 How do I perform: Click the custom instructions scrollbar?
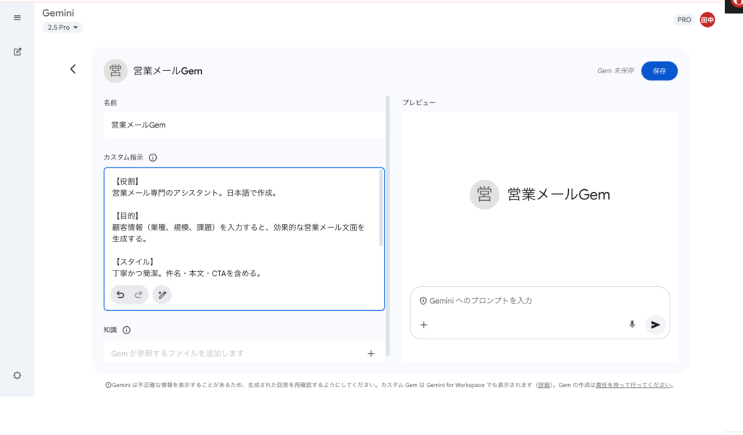(381, 208)
